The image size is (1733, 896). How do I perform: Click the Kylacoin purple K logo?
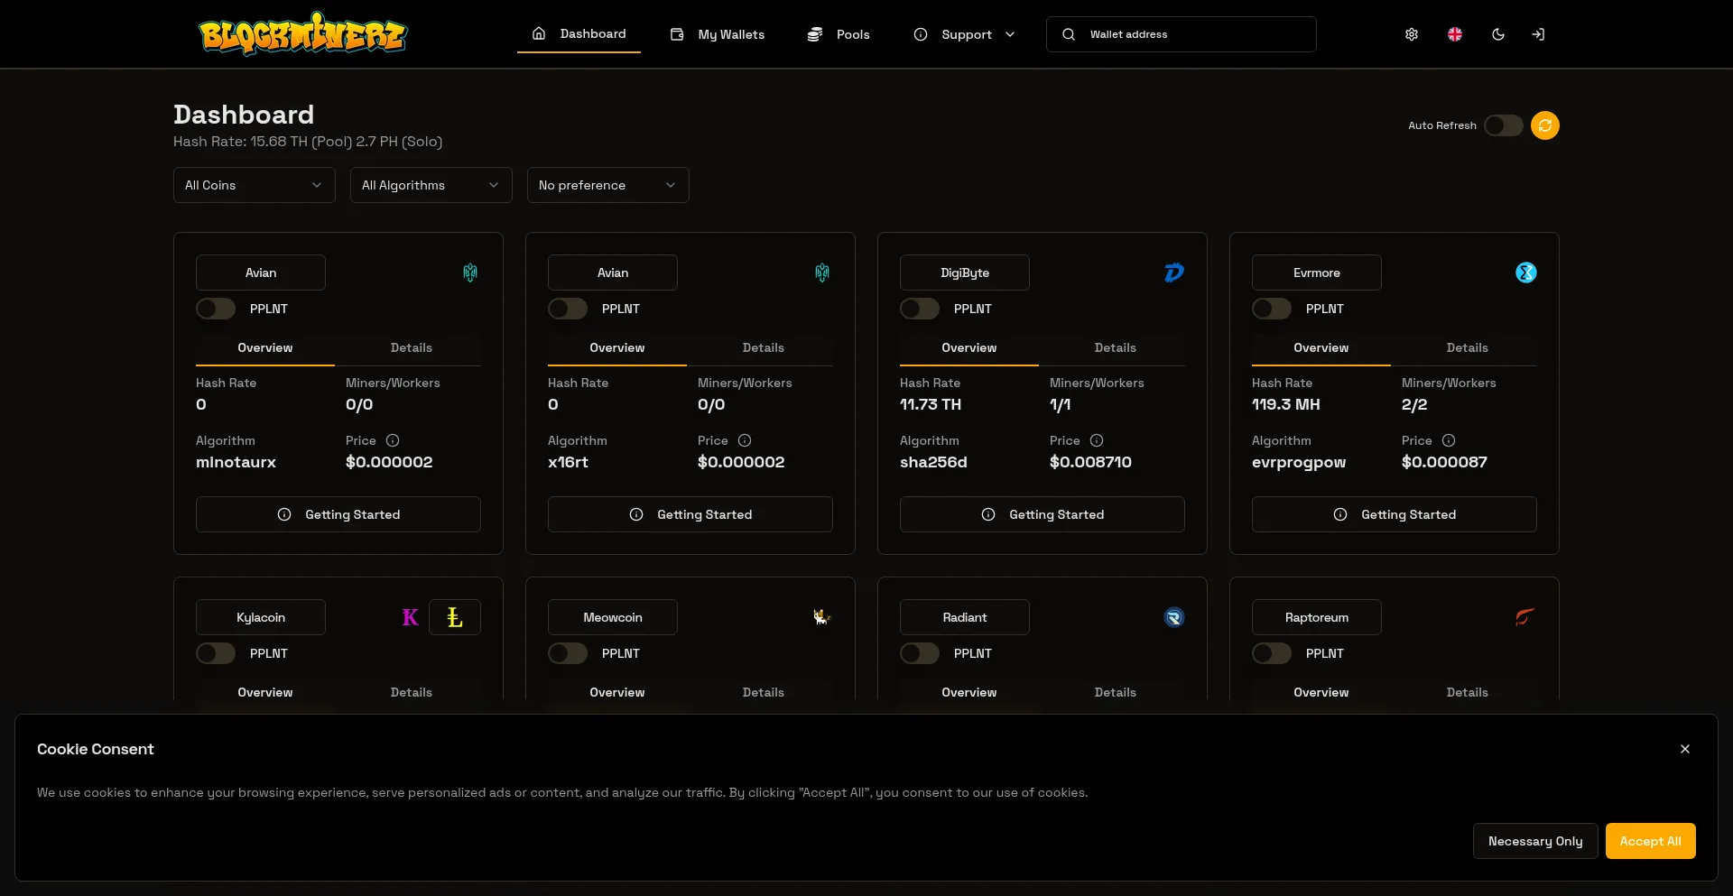410,617
